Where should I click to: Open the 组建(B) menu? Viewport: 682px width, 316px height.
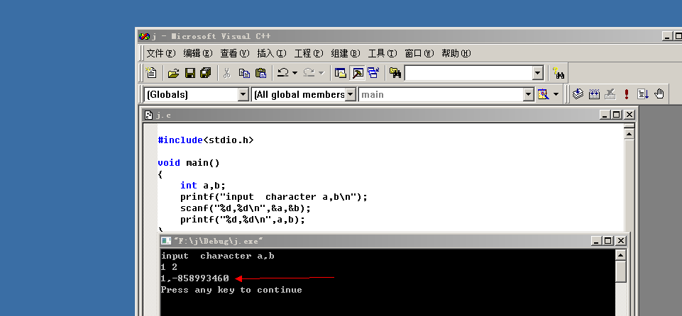[346, 53]
